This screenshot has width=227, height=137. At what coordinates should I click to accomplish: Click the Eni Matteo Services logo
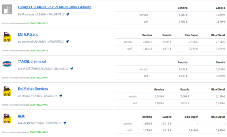[x=7, y=91]
